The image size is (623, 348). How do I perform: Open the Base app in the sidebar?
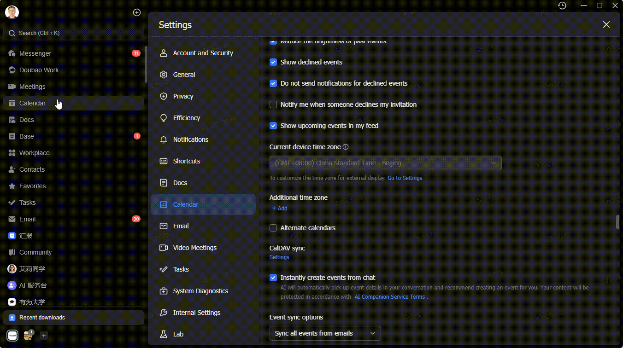tap(74, 136)
